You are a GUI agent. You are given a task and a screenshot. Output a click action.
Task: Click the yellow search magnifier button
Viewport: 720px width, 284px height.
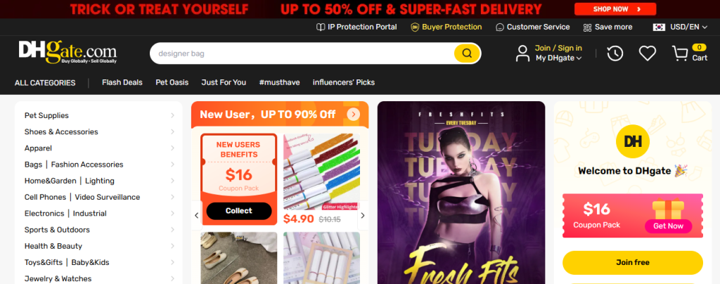[x=467, y=53]
